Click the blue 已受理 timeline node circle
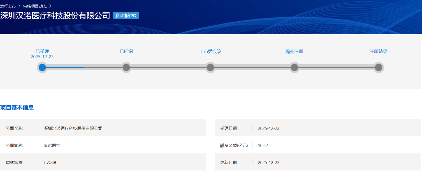This screenshot has height=173, width=422. (42, 67)
